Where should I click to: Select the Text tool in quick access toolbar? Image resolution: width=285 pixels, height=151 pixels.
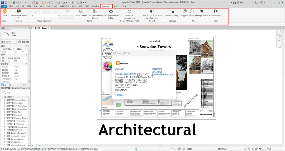coord(59,3)
